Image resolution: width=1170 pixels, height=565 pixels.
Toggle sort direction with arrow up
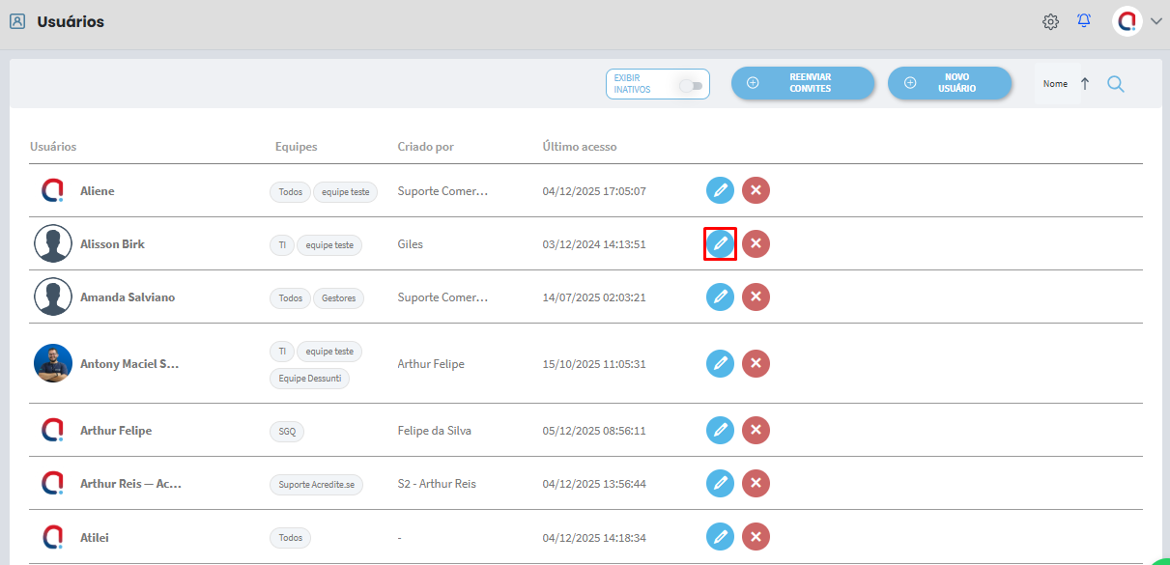pyautogui.click(x=1085, y=84)
